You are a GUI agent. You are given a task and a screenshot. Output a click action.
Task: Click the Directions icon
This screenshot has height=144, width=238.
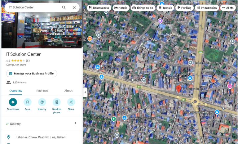13,102
